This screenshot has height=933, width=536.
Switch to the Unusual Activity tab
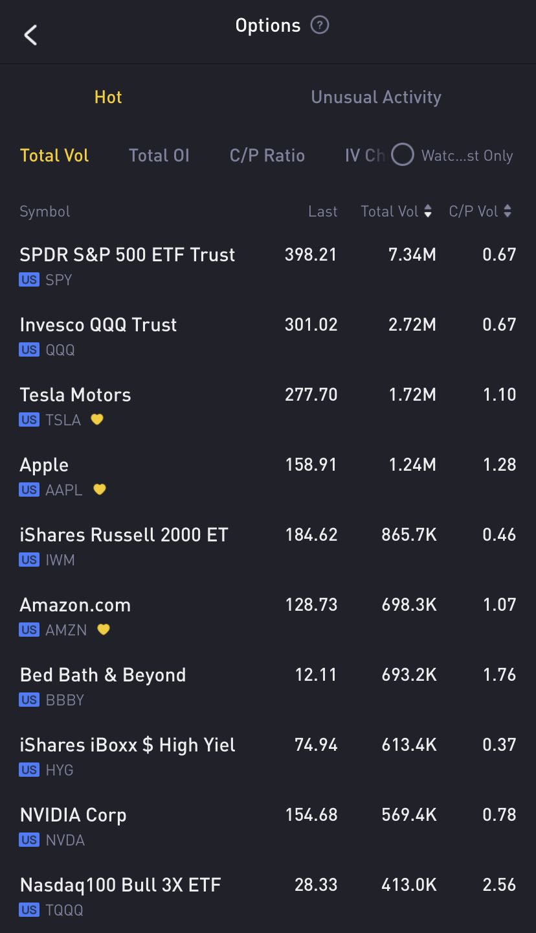(x=376, y=97)
